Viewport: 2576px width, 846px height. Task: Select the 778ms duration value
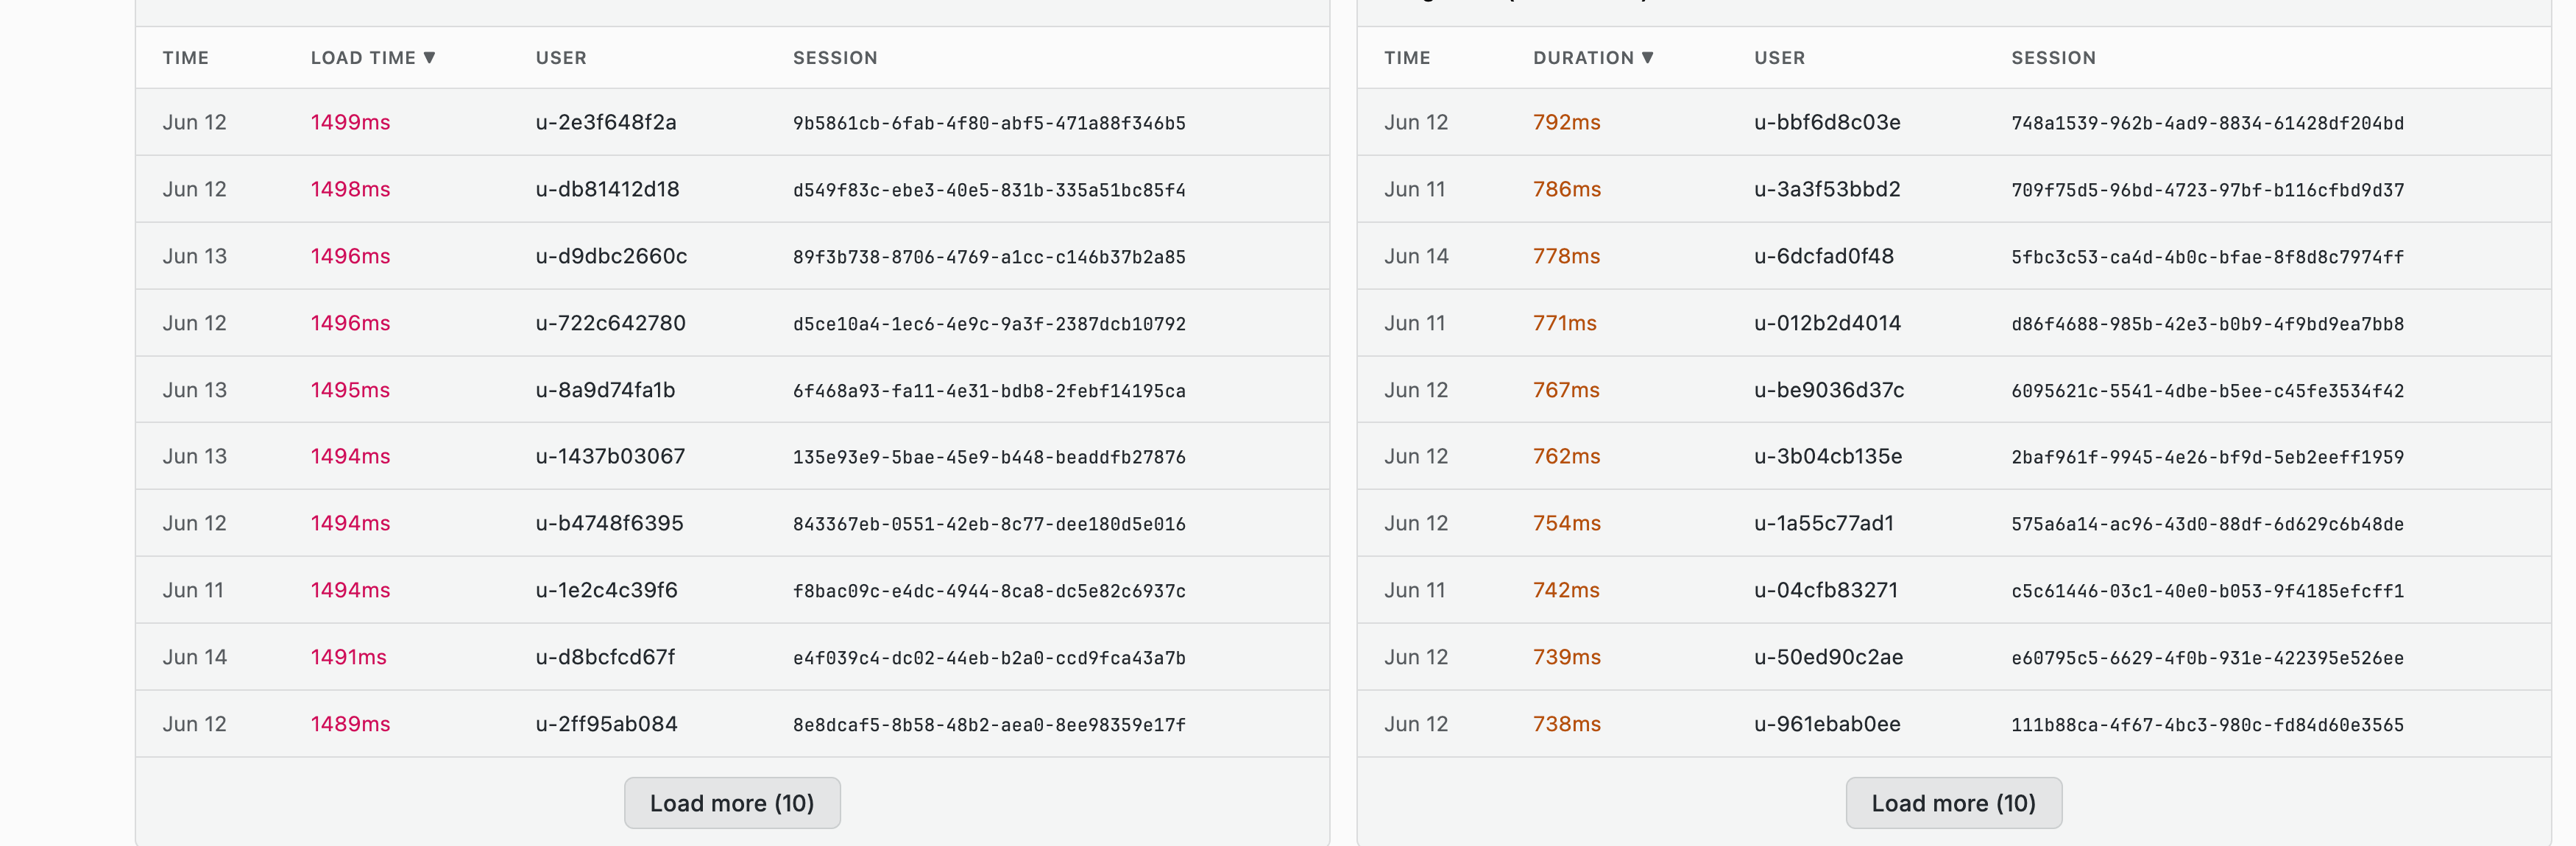tap(1566, 256)
